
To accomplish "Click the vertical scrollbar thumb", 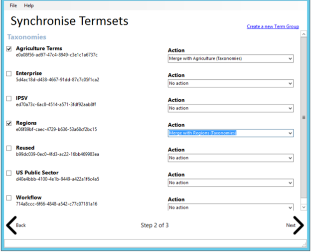I will coord(304,117).
